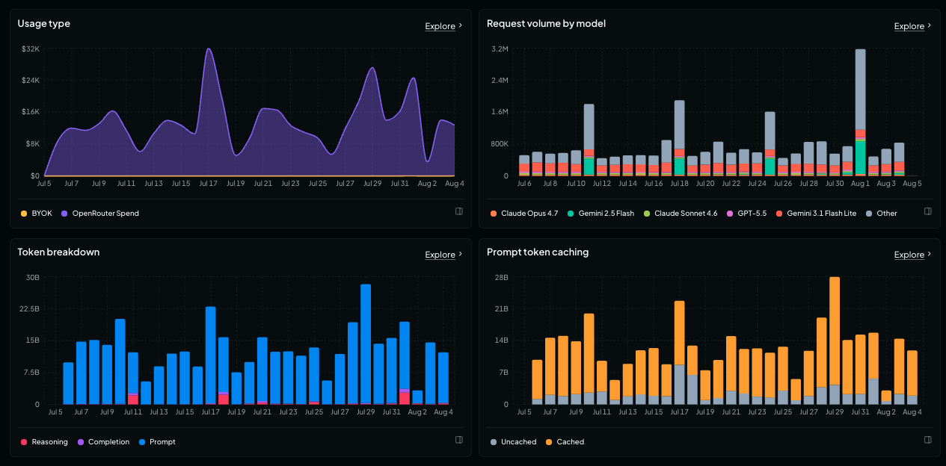Click the Aug 4 label in Usage type chart
946x466 pixels.
coord(455,183)
